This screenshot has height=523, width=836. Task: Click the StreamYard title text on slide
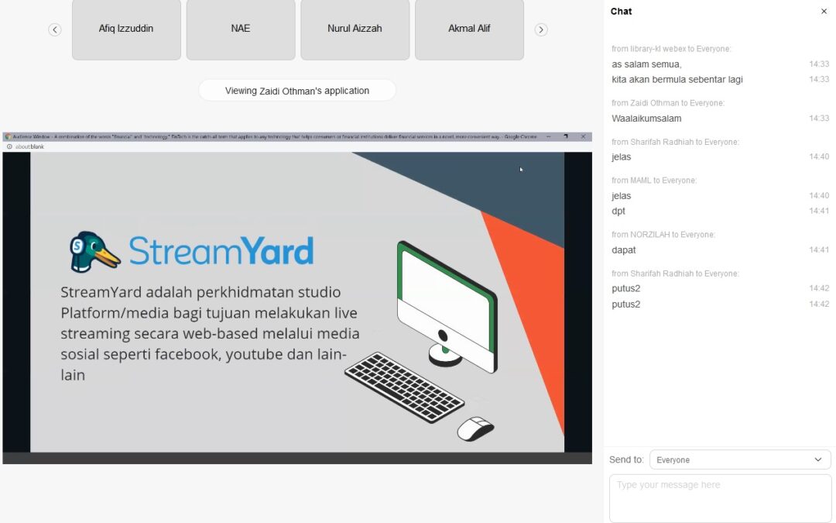pos(221,251)
